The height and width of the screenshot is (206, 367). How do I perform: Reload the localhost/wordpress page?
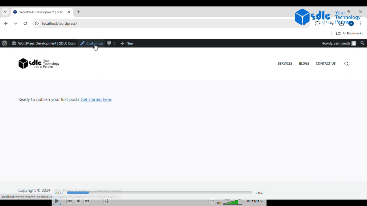(x=25, y=23)
